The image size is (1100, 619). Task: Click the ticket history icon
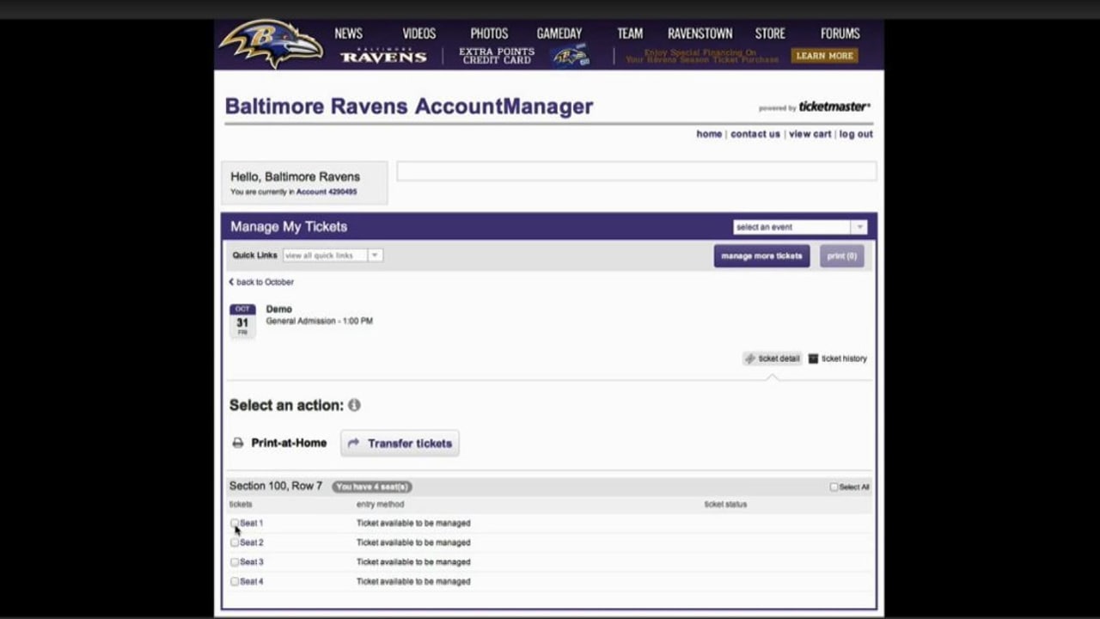813,359
